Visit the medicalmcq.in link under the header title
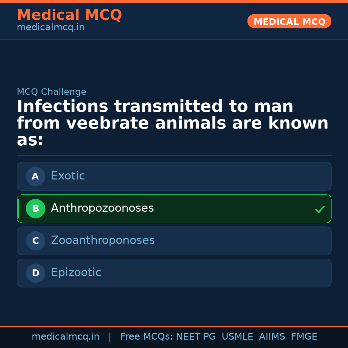This screenshot has height=348, width=348. [x=51, y=28]
